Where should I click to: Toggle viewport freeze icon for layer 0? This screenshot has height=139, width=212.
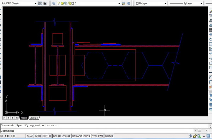66,4
